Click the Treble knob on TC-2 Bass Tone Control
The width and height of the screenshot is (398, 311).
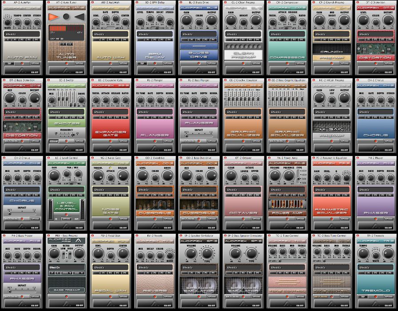346,251
